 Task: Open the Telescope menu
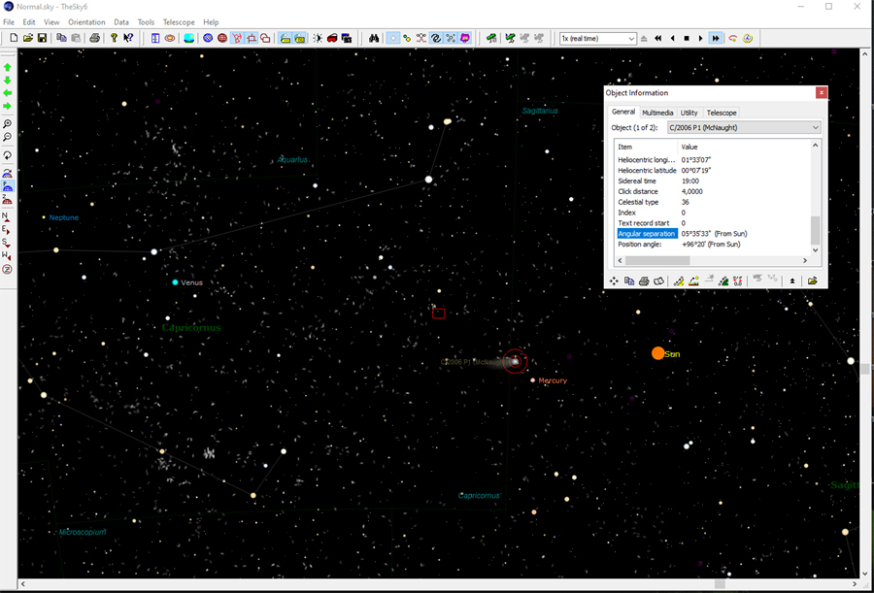(179, 22)
